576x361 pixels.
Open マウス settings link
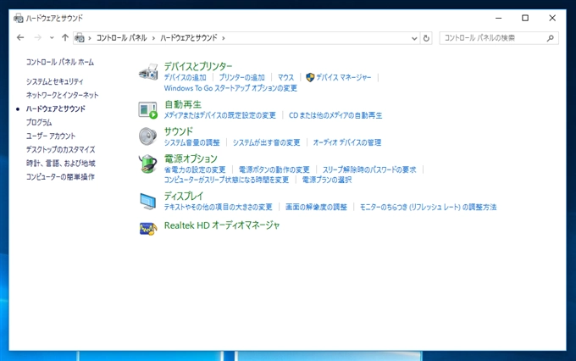[x=285, y=77]
